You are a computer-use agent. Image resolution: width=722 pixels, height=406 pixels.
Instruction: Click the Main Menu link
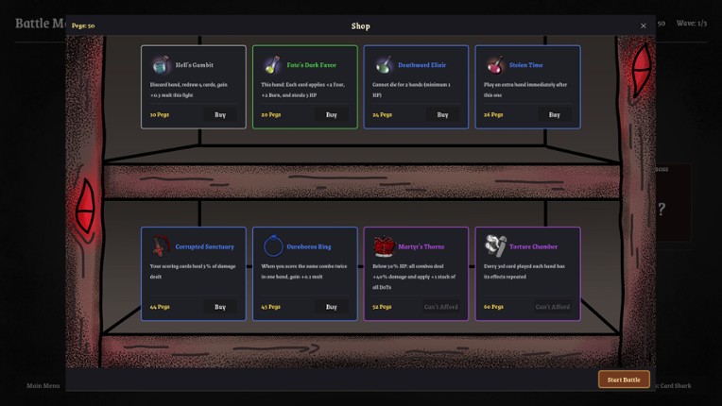[43, 386]
